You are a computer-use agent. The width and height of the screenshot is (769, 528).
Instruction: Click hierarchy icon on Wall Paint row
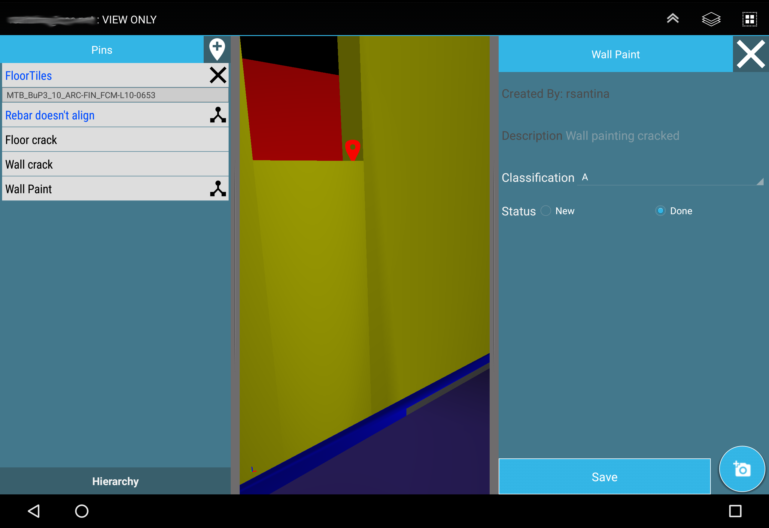(x=218, y=189)
